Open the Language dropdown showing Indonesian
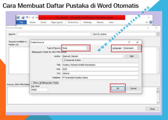This screenshot has width=168, height=120. click(139, 48)
